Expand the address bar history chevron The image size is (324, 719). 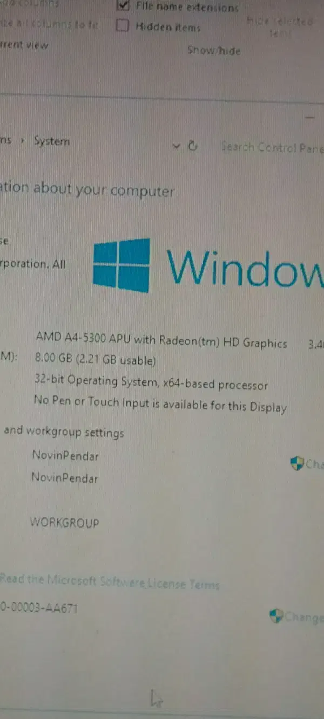176,146
